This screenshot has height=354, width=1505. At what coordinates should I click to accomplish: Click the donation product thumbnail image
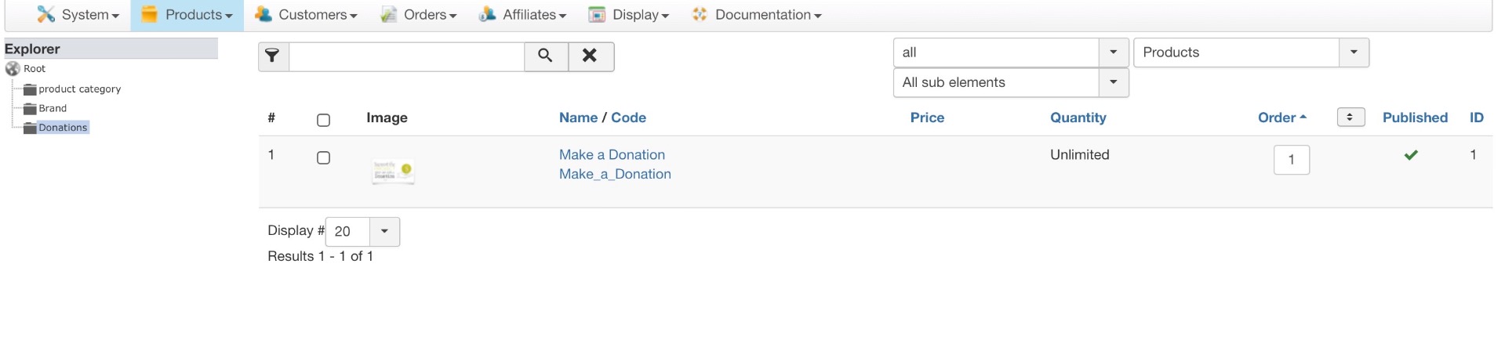[393, 171]
